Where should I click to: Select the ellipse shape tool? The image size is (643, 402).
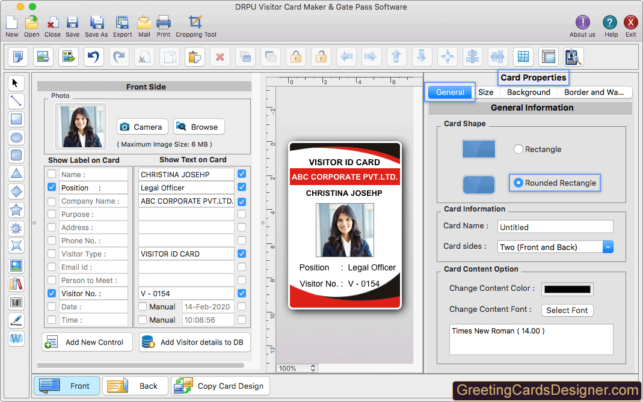[x=16, y=137]
